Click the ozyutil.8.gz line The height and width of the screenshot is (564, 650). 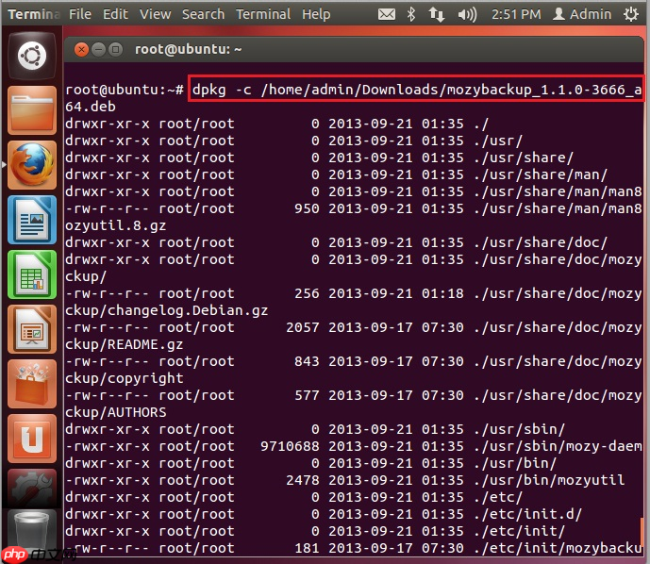(116, 225)
